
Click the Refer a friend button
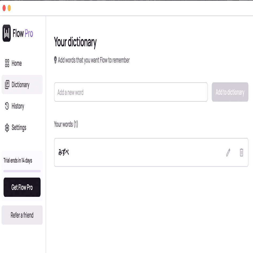coord(22,215)
